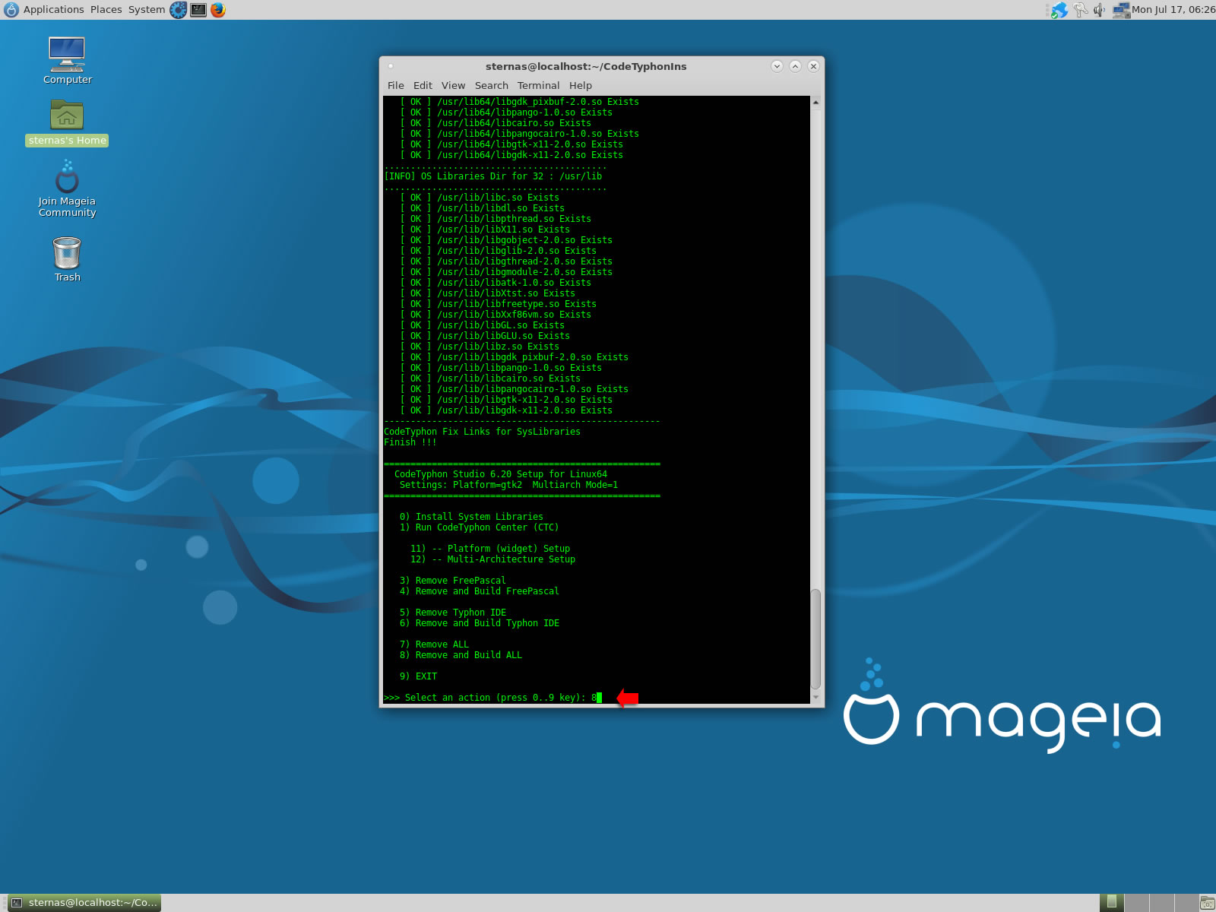Open the Places menu
Screen dimensions: 1216x912
tap(106, 10)
